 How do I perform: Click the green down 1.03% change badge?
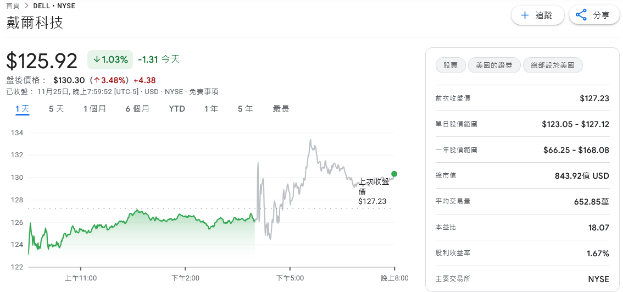pos(110,59)
